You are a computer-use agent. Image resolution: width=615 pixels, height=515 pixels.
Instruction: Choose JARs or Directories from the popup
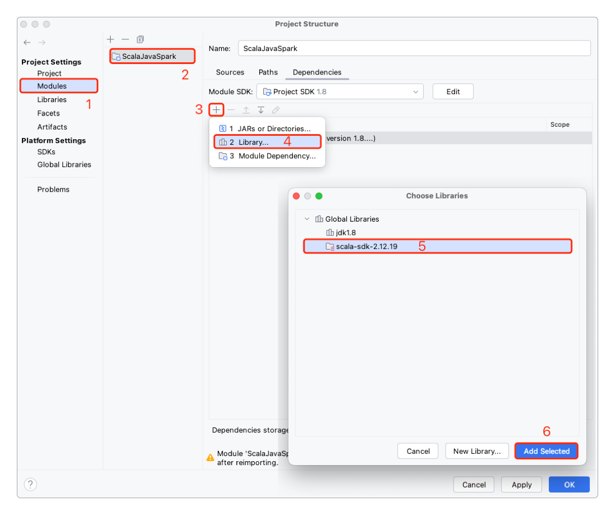click(268, 128)
